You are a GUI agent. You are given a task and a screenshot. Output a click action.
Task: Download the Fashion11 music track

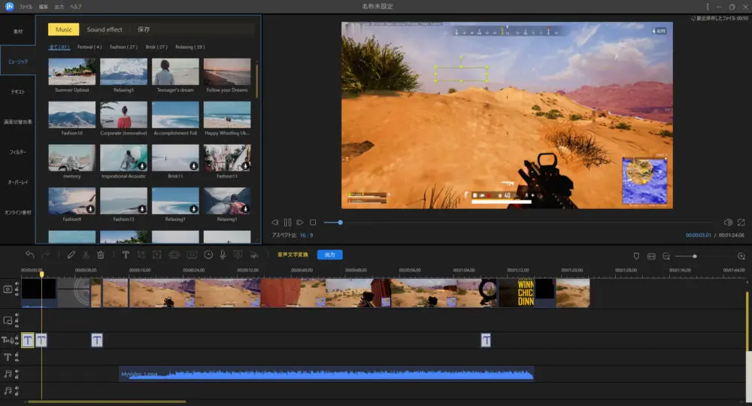click(x=246, y=166)
